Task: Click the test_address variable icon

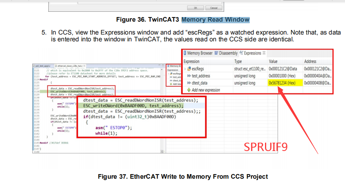Action: pos(189,76)
